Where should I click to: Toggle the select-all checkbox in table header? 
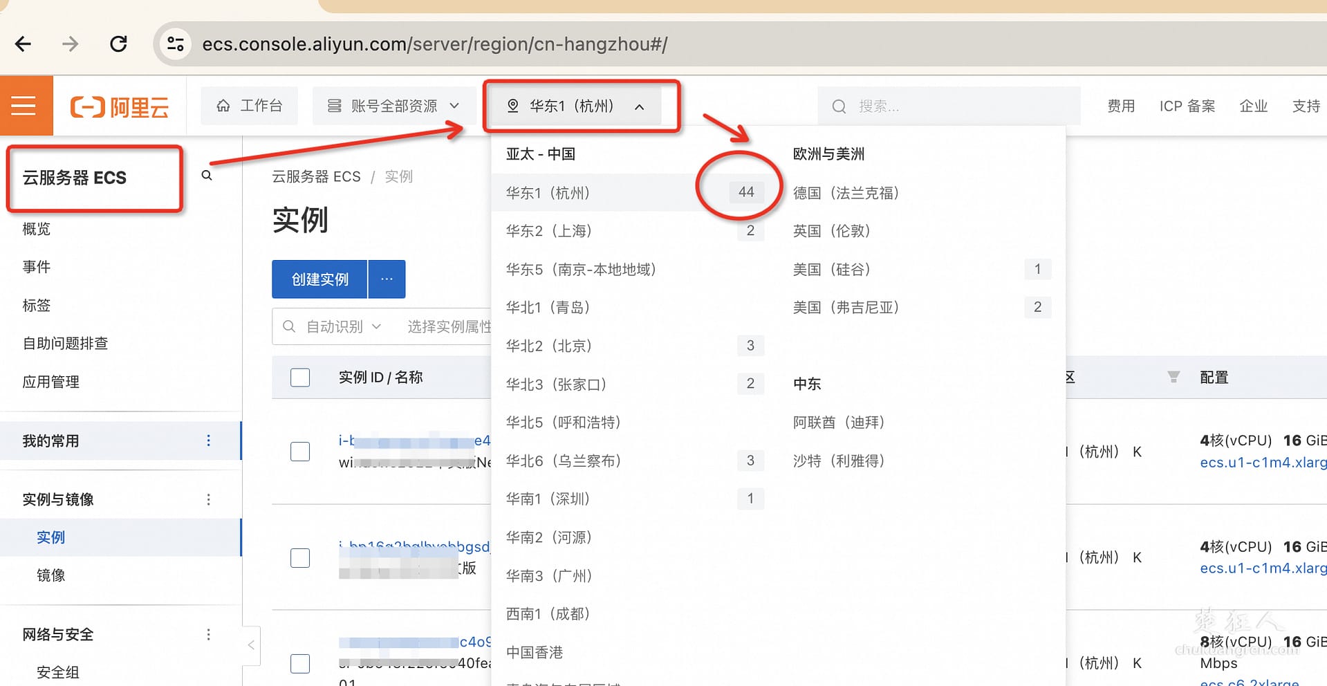tap(300, 378)
